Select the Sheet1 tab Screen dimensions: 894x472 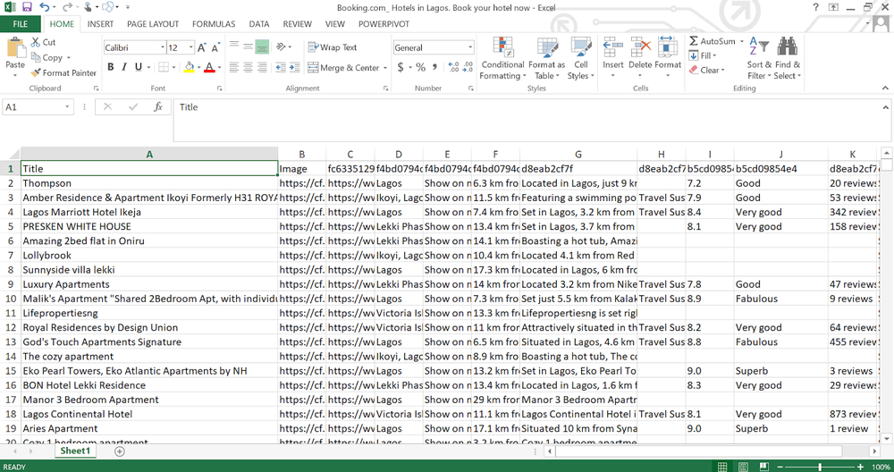coord(75,451)
